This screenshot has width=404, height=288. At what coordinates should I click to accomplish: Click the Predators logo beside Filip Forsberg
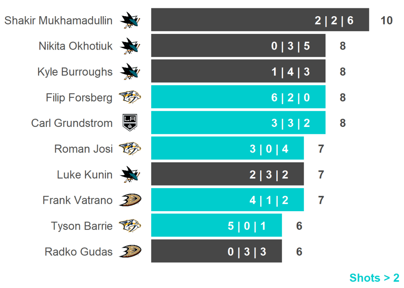131,97
